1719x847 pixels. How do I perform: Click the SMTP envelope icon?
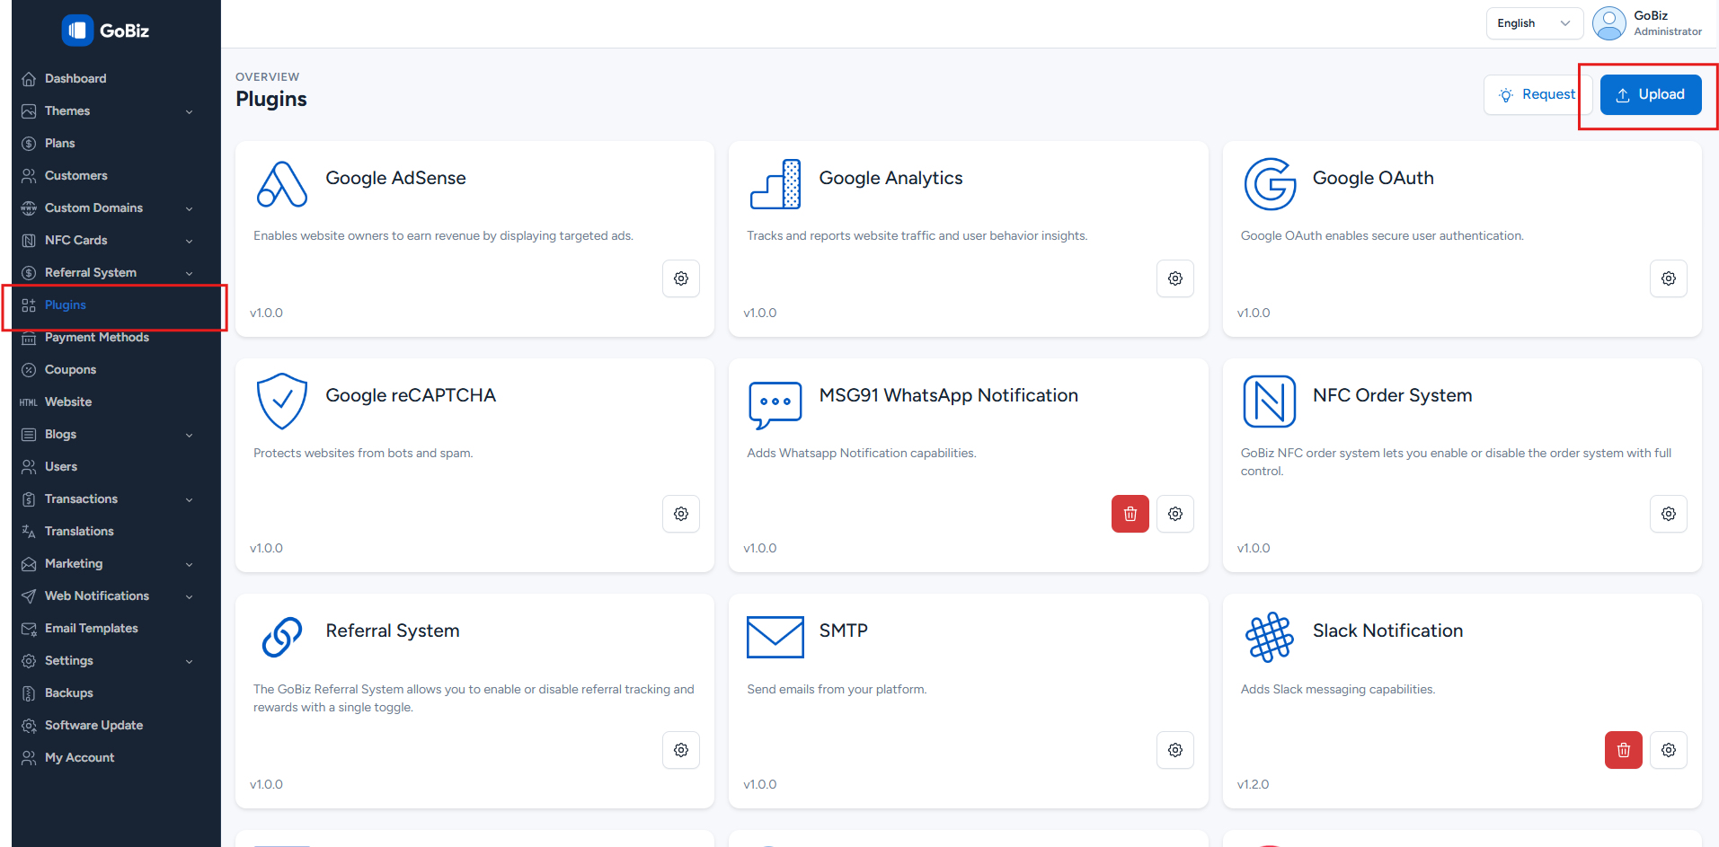pos(775,637)
